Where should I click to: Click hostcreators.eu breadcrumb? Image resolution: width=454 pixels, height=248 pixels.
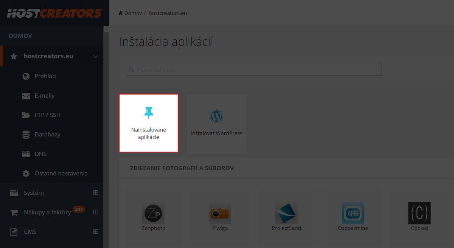(168, 13)
